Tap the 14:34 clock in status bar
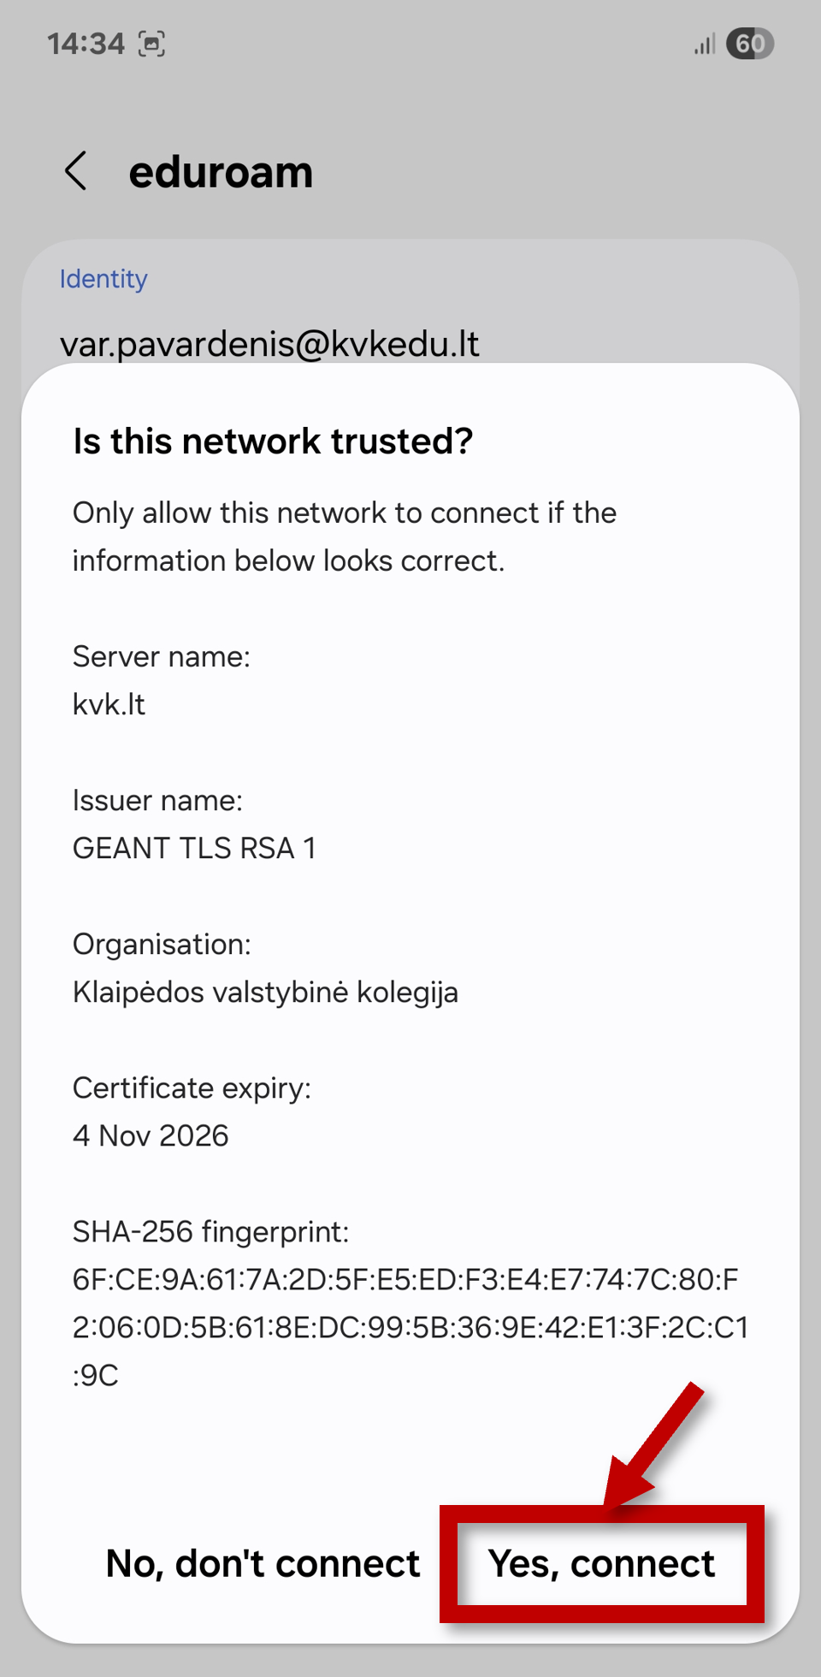 point(86,44)
